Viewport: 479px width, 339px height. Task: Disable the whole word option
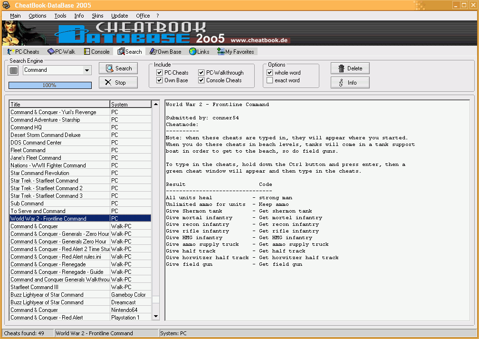[x=270, y=73]
